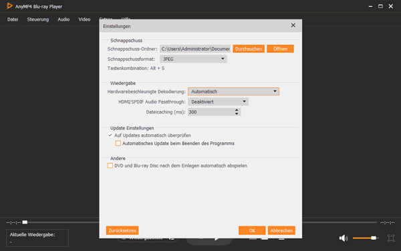Click the playback progress slider handle
Image resolution: width=401 pixels, height=251 pixels.
tap(25, 222)
